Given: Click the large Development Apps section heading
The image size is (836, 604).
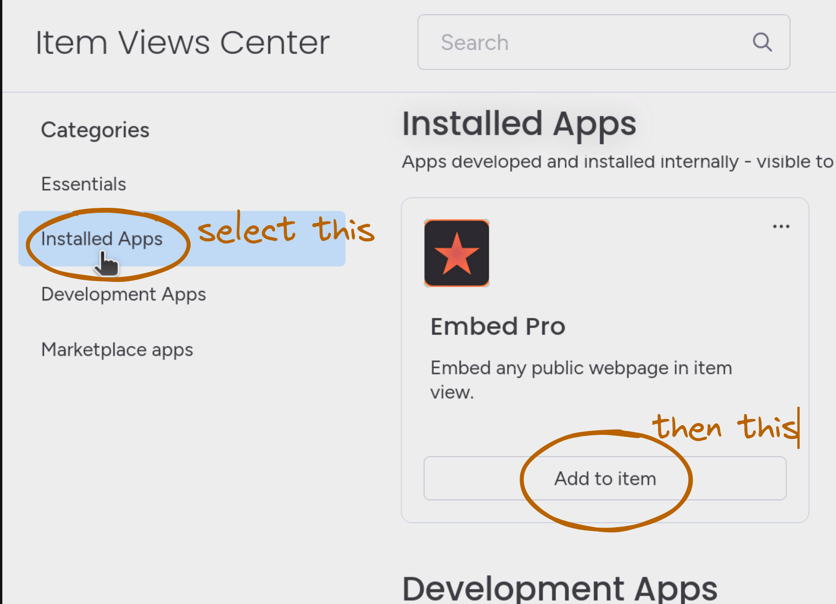Looking at the screenshot, I should [559, 589].
